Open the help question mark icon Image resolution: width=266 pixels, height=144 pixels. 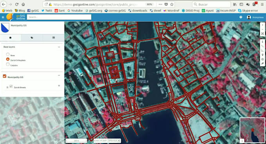(241, 17)
